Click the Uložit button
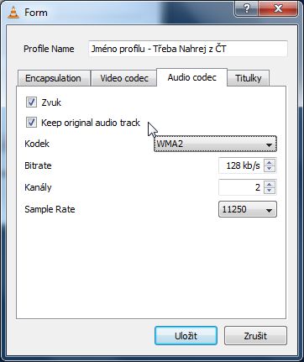The image size is (304, 362). coord(186,335)
